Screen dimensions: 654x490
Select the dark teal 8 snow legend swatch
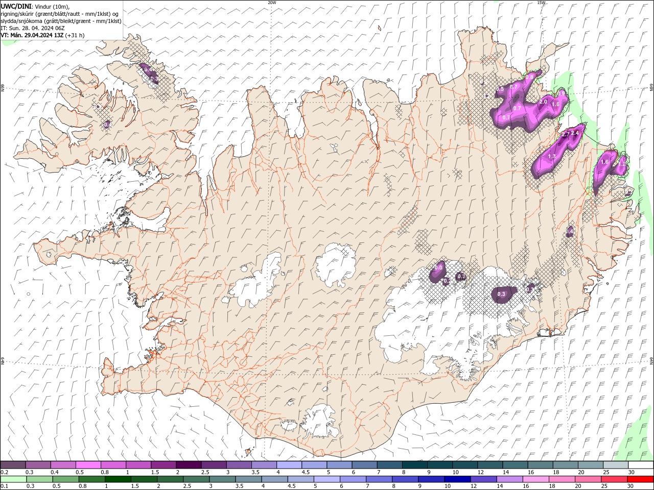tap(415, 464)
